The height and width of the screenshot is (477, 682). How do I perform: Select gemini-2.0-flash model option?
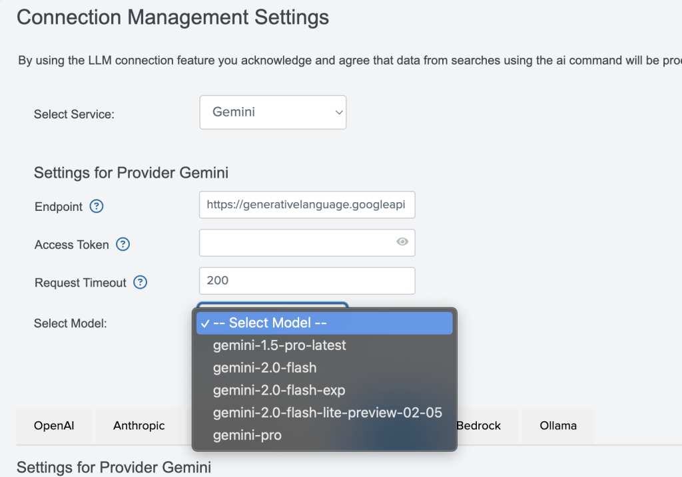coord(324,368)
